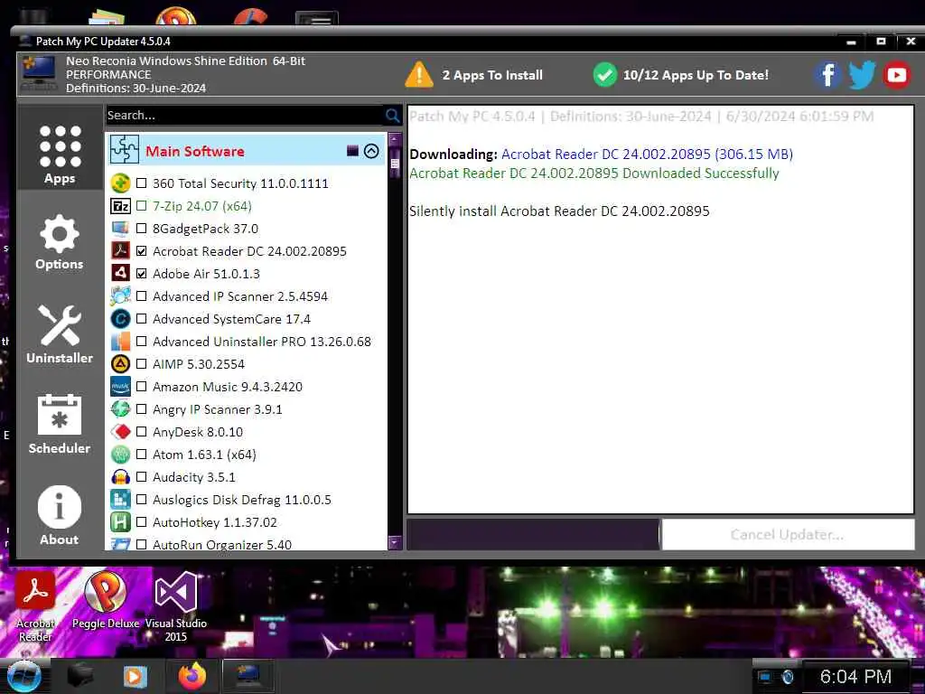
Task: Click the Amazon Music icon
Action: click(120, 387)
